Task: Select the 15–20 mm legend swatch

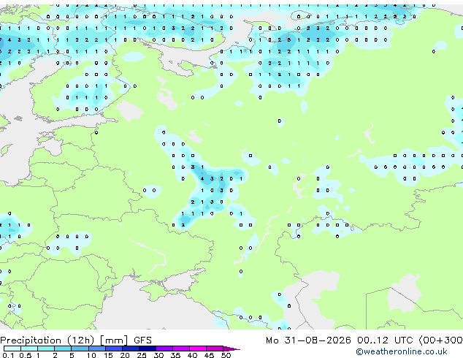Action: (113, 349)
